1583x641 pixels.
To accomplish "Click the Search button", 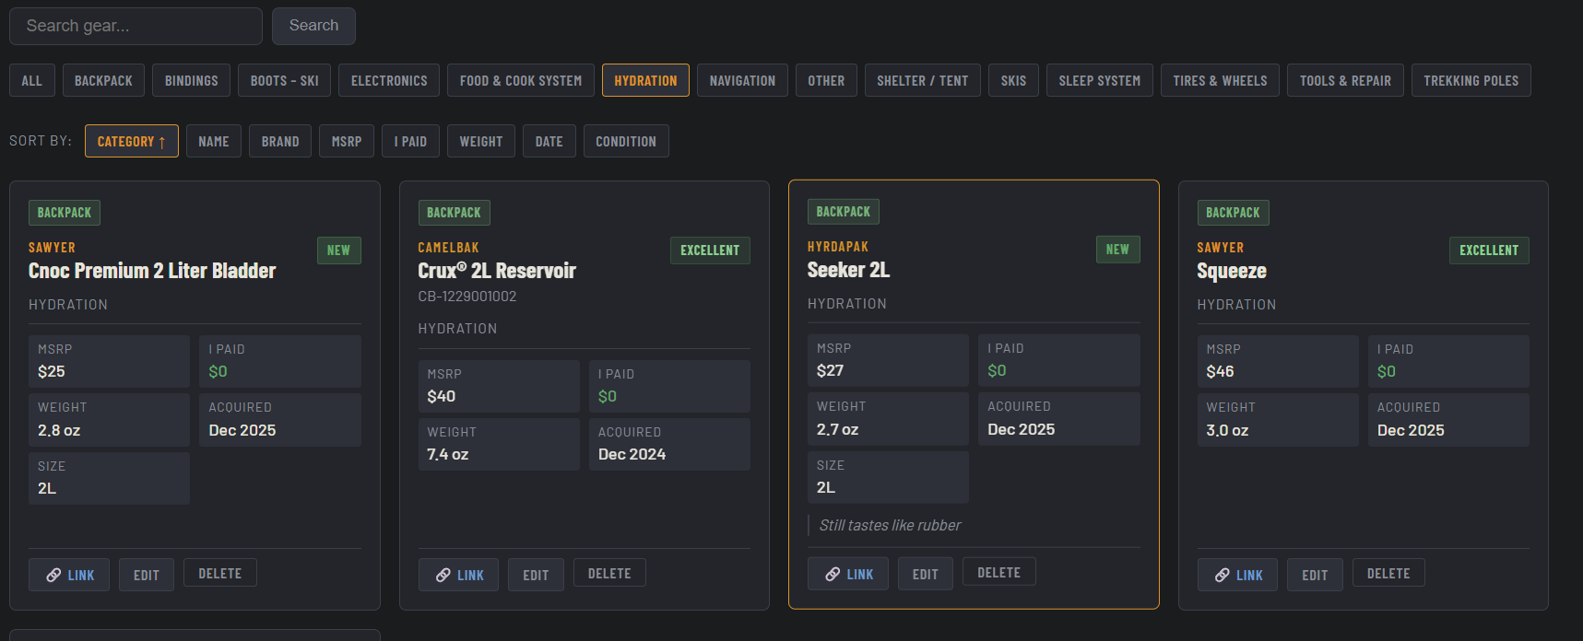I will coord(313,26).
